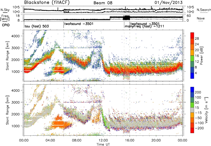Viewport: 211px width, 146px height.
Task: Click the '4' value on Power color bar
Action: pyautogui.click(x=196, y=73)
